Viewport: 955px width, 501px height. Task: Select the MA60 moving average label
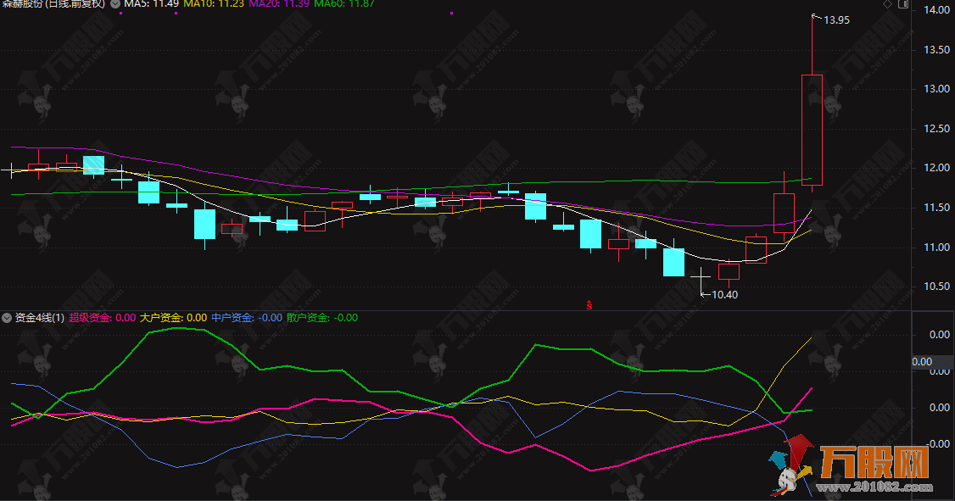[345, 5]
